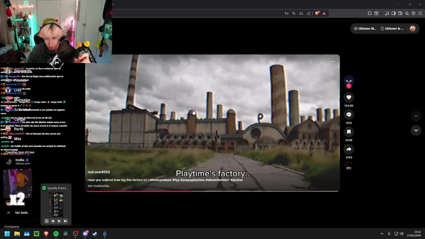The image size is (425, 239).
Task: Click the share page icon in address bar
Action: click(309, 13)
